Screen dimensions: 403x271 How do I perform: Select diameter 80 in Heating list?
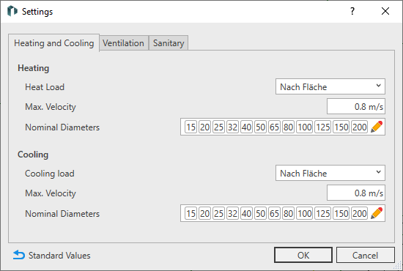(x=288, y=127)
